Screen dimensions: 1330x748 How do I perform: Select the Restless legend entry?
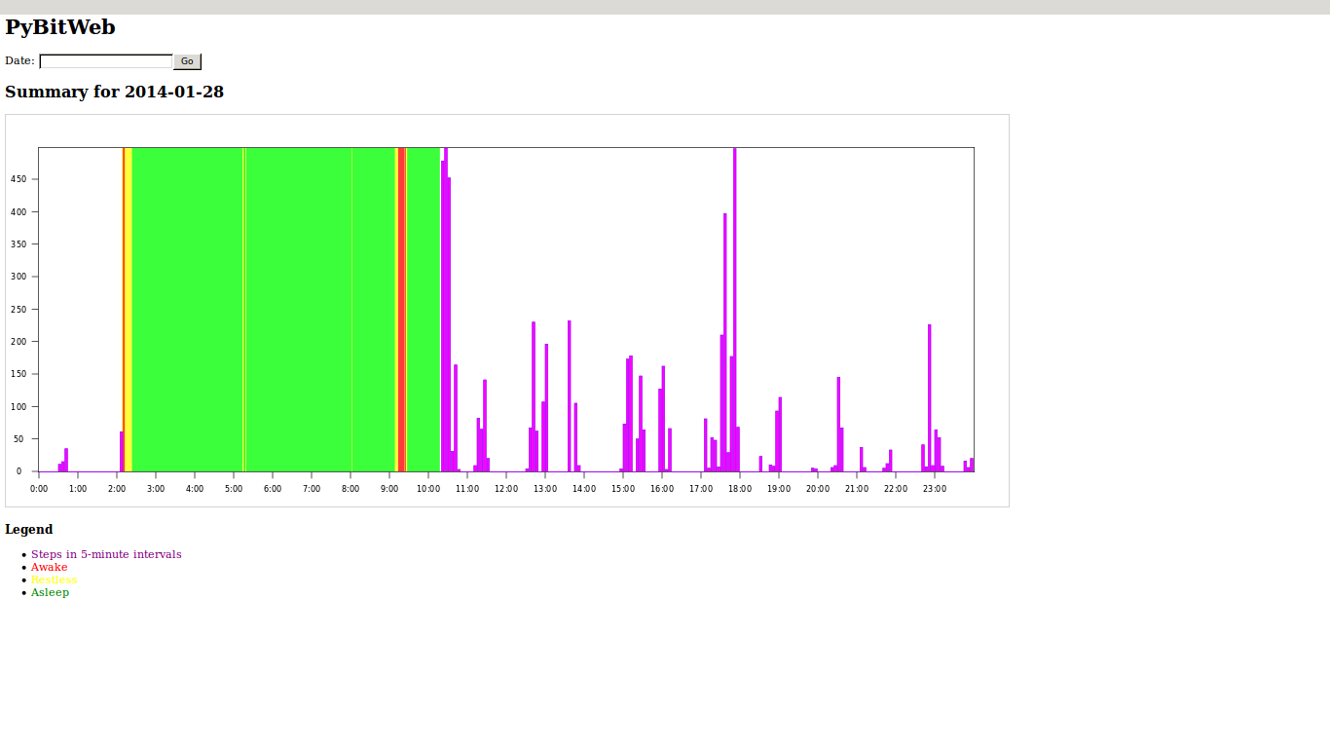coord(54,580)
